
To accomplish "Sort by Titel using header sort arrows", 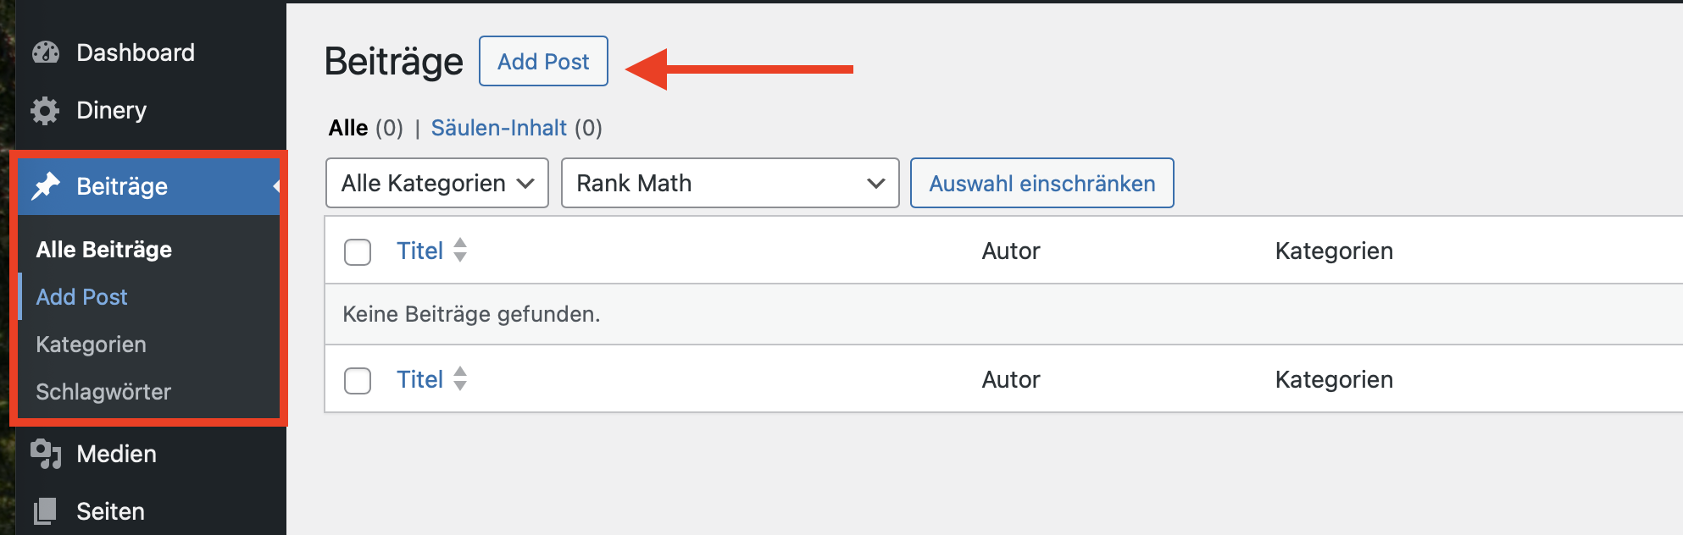I will pos(460,251).
